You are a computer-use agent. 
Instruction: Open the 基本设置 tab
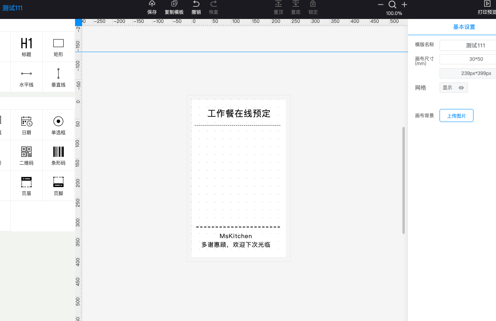coord(464,27)
